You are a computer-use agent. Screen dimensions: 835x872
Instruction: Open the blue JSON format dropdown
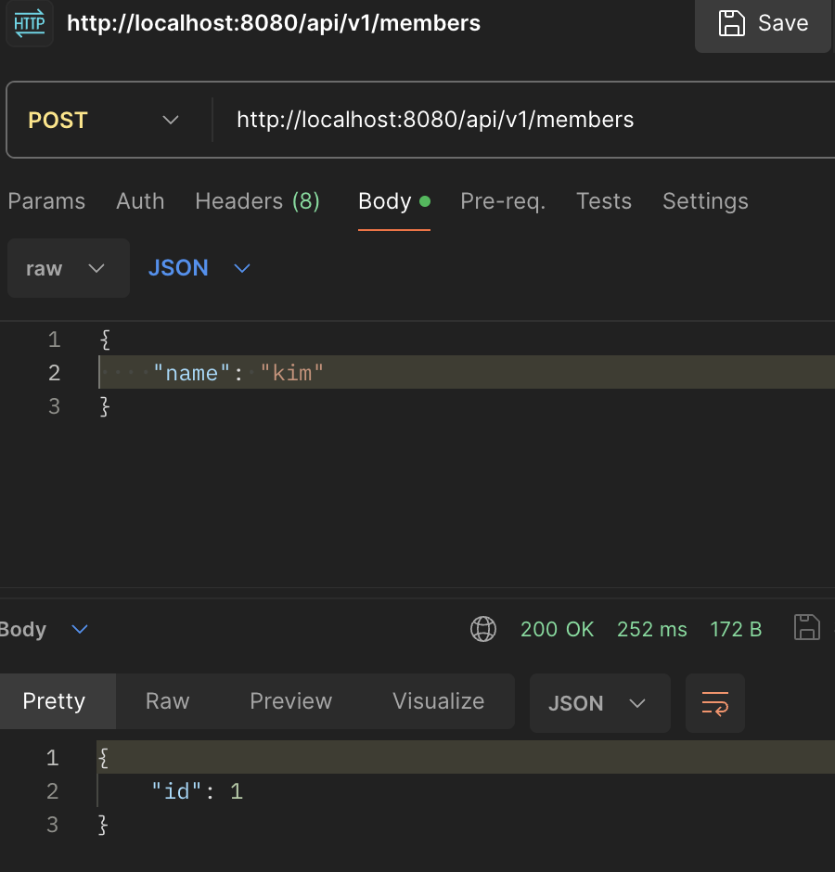[199, 268]
